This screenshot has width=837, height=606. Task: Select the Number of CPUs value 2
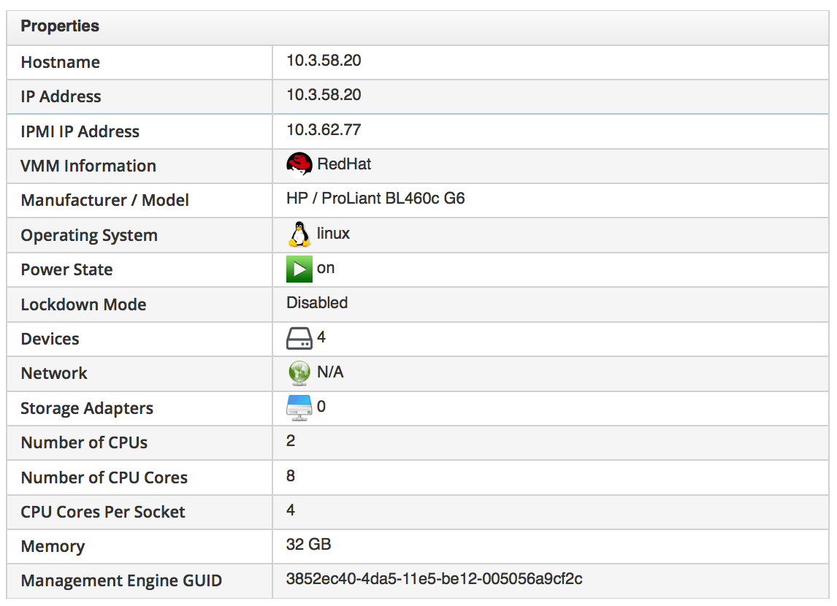click(x=291, y=441)
